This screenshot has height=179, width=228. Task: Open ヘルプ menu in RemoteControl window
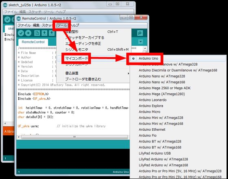pyautogui.click(x=75, y=25)
